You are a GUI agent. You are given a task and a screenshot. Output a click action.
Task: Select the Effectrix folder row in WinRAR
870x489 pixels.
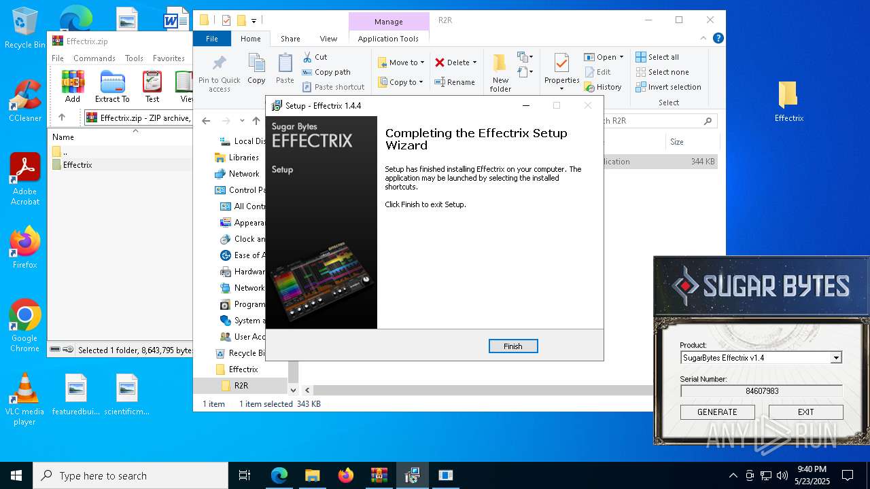point(120,165)
